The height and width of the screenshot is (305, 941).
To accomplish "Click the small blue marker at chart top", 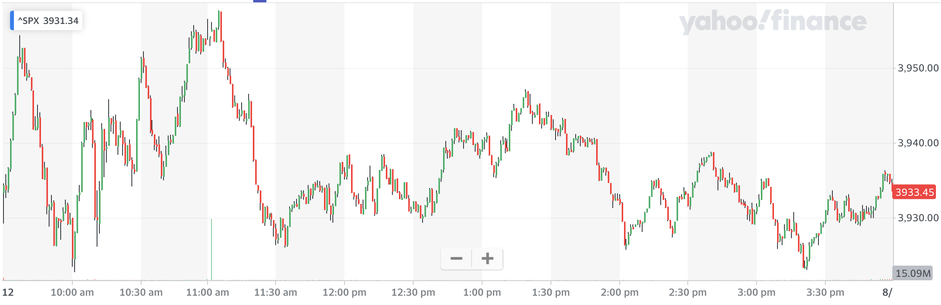I will [x=260, y=1].
